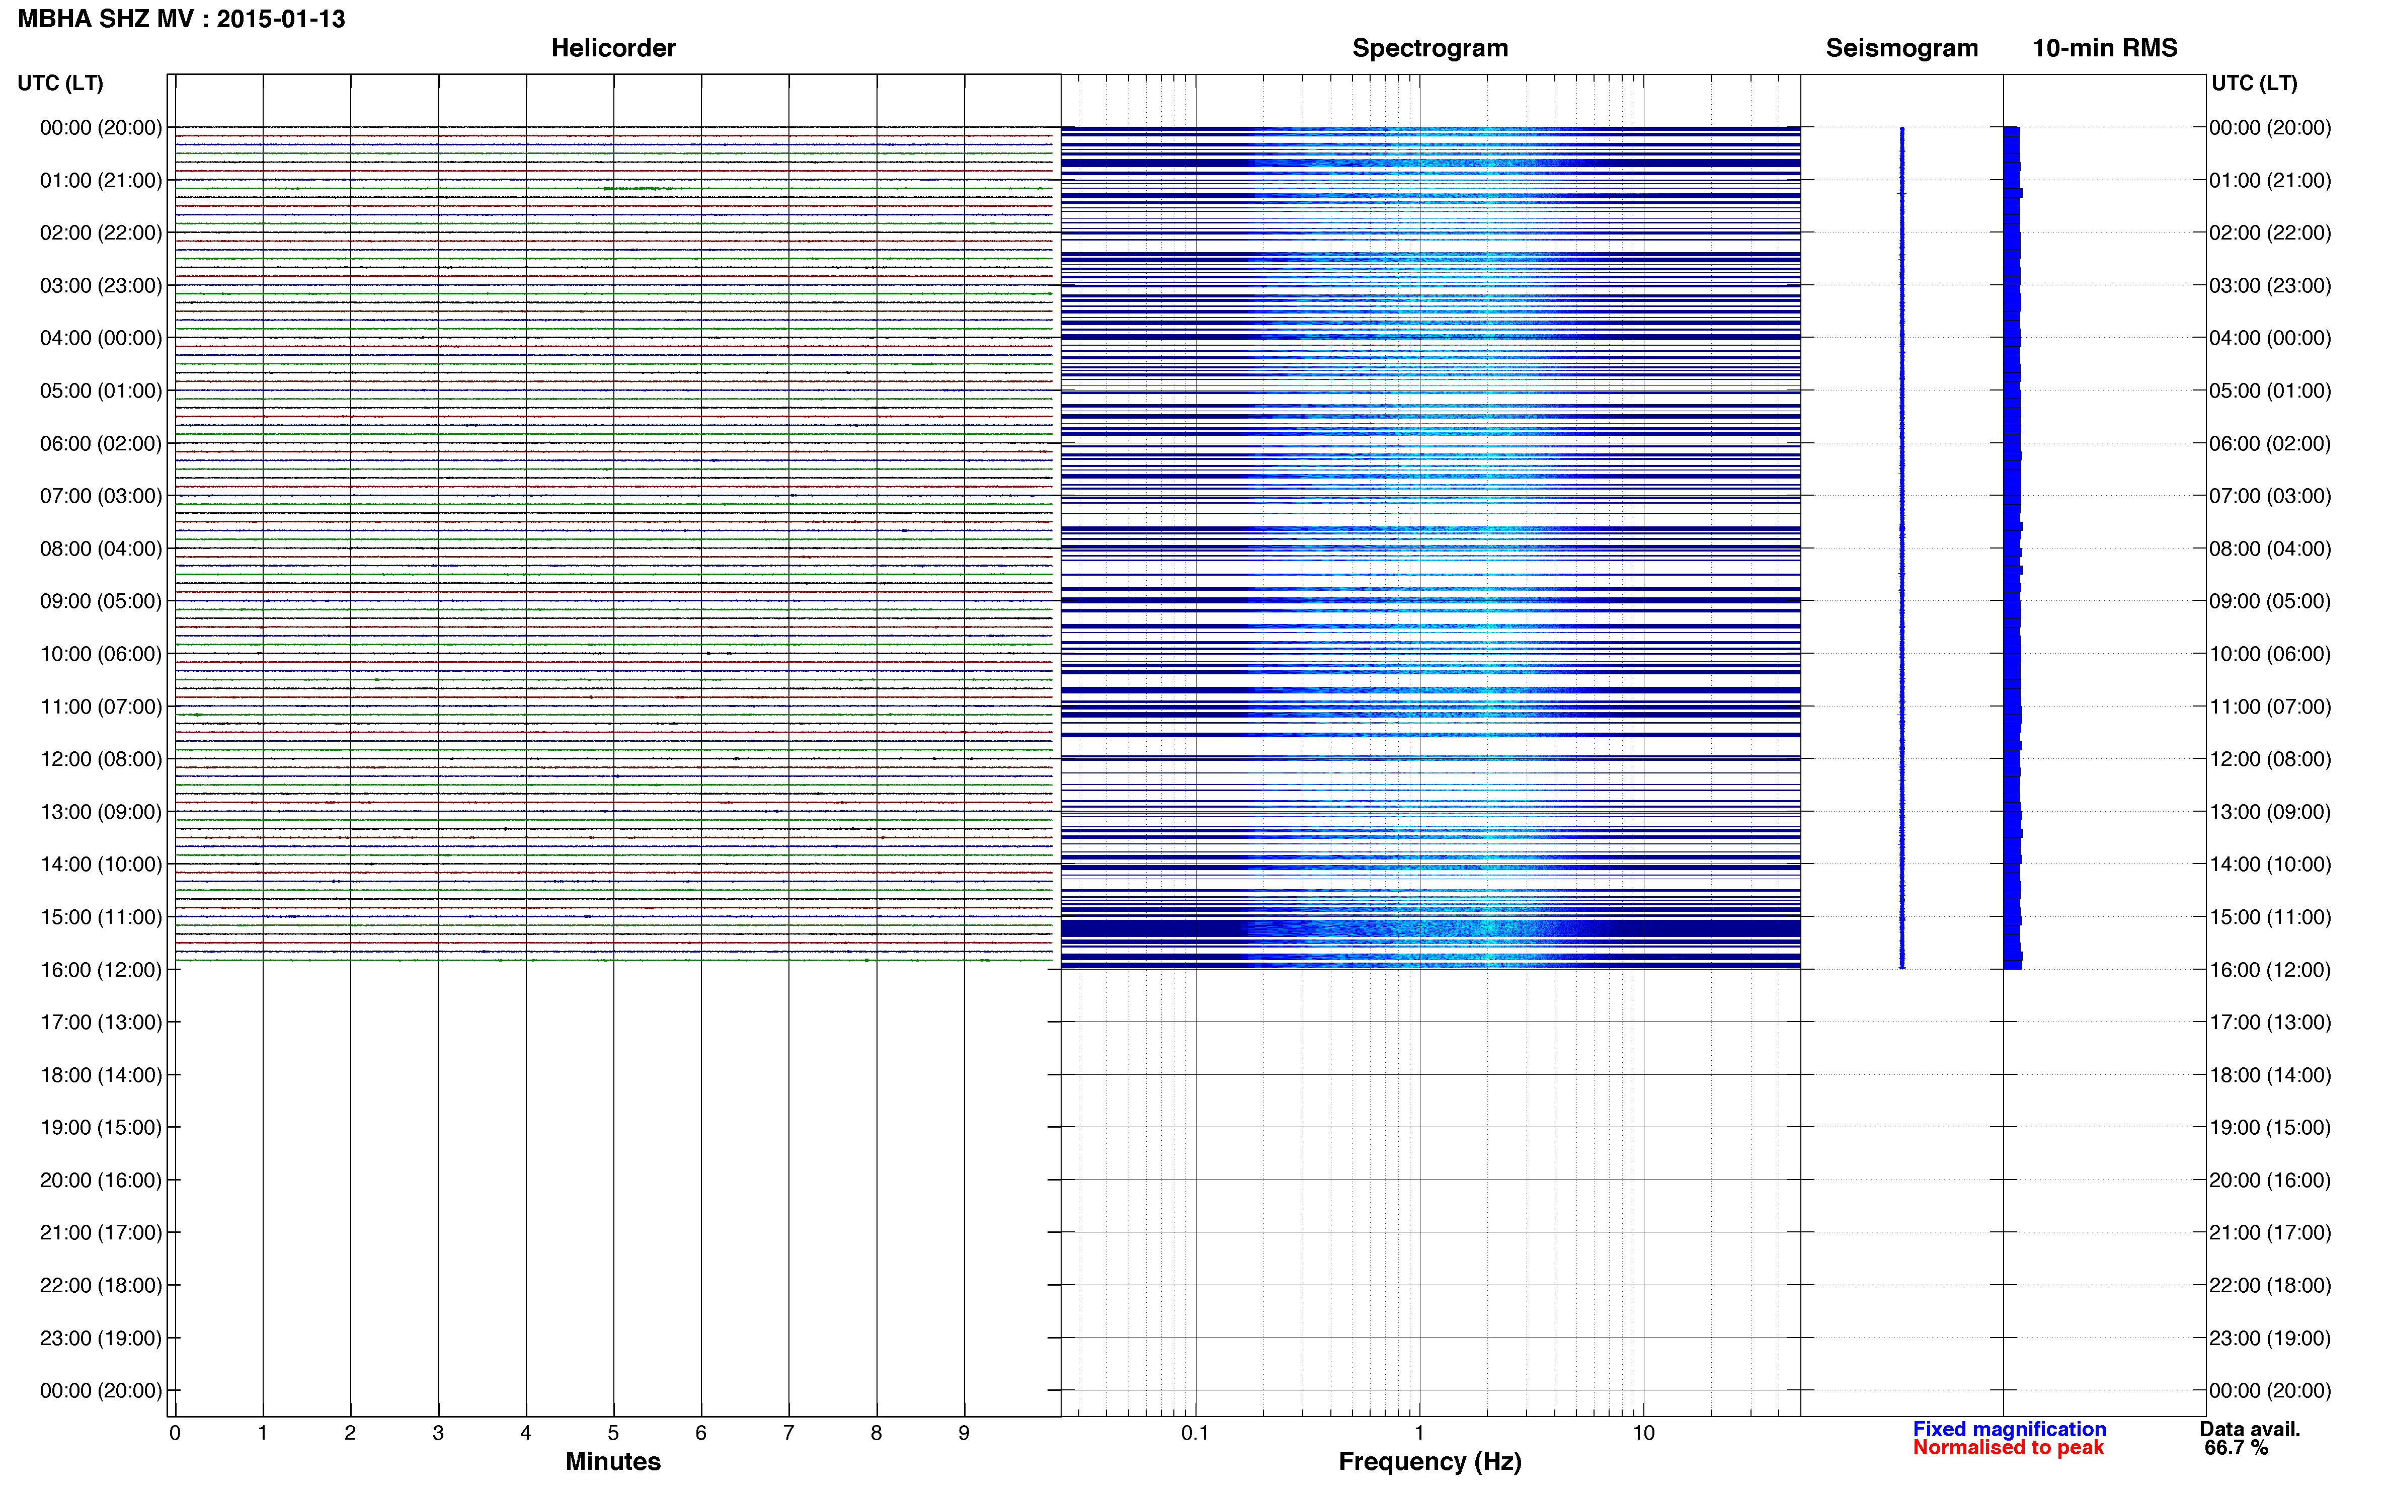Click the 'Seismogram' panel heading
Screen dimensions: 2385x1491
(1902, 48)
